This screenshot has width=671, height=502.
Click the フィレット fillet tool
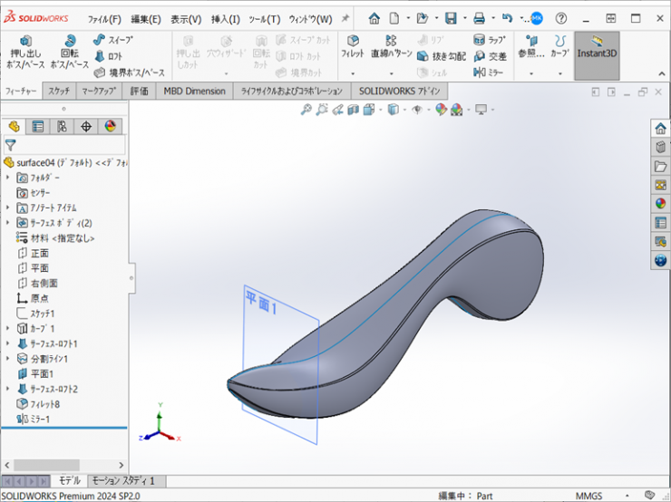tap(352, 47)
